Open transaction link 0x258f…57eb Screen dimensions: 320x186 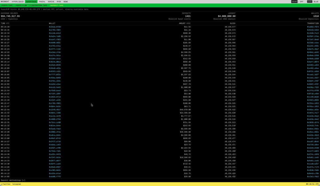[x=313, y=36]
